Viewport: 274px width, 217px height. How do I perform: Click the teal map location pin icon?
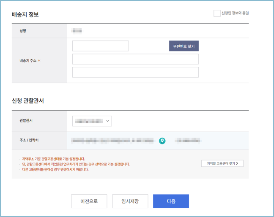click(x=162, y=141)
